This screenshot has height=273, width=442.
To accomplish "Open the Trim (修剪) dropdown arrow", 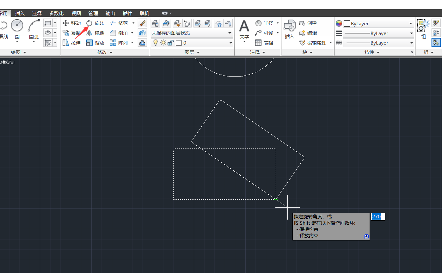I will (x=133, y=23).
